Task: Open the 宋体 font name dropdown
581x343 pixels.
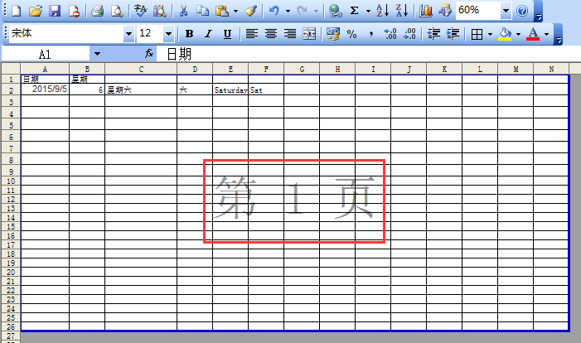Action: point(128,34)
